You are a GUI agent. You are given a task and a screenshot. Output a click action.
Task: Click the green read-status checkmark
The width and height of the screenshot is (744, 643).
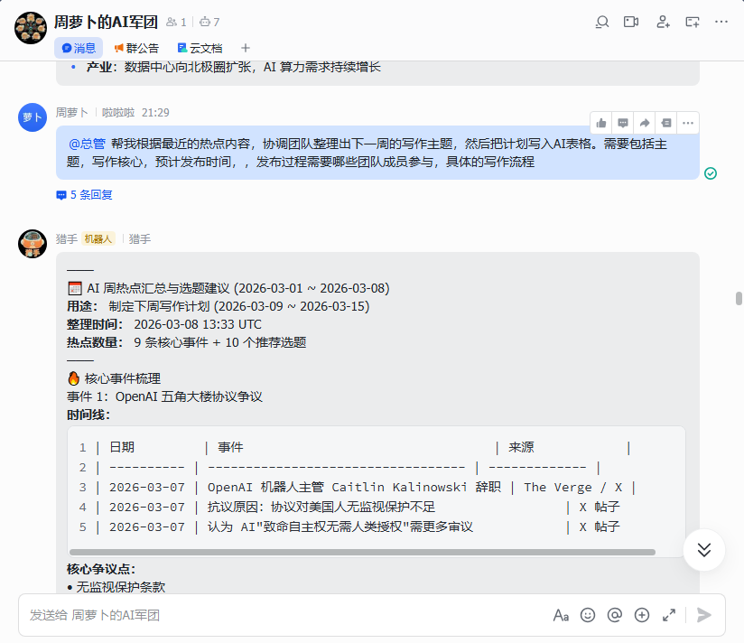click(x=711, y=173)
